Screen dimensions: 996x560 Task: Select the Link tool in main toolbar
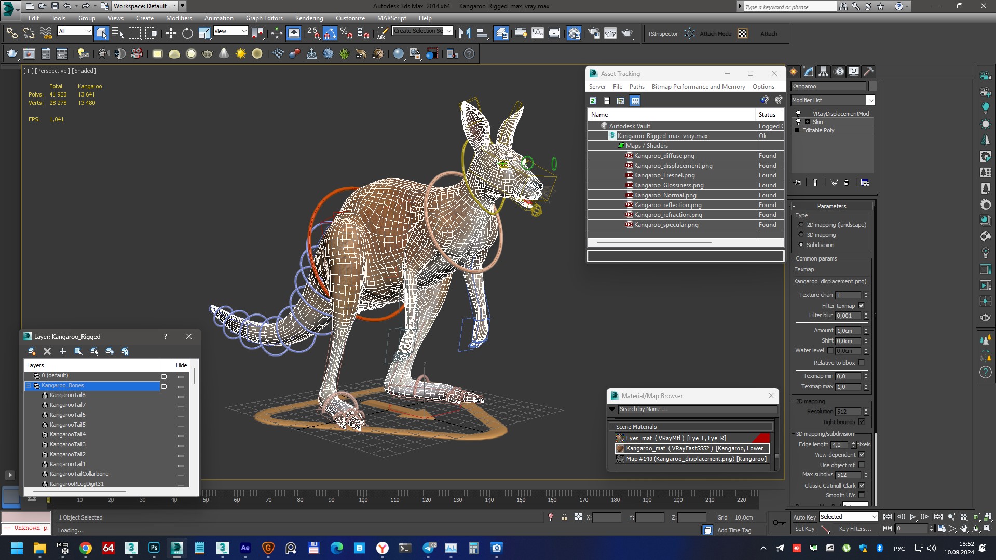(x=11, y=33)
